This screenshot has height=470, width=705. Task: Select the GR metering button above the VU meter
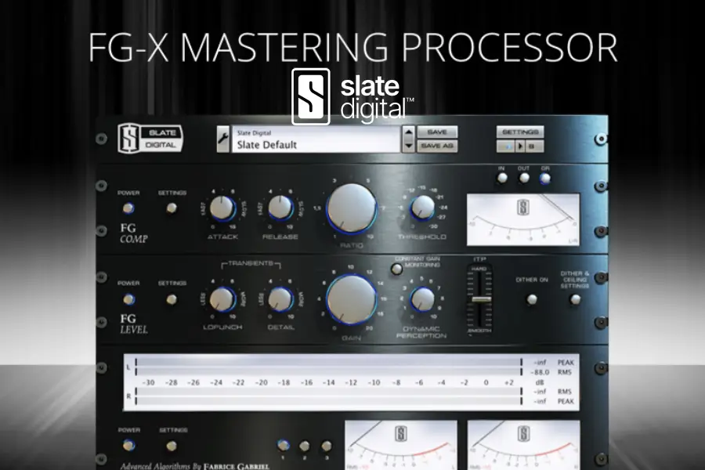click(547, 177)
